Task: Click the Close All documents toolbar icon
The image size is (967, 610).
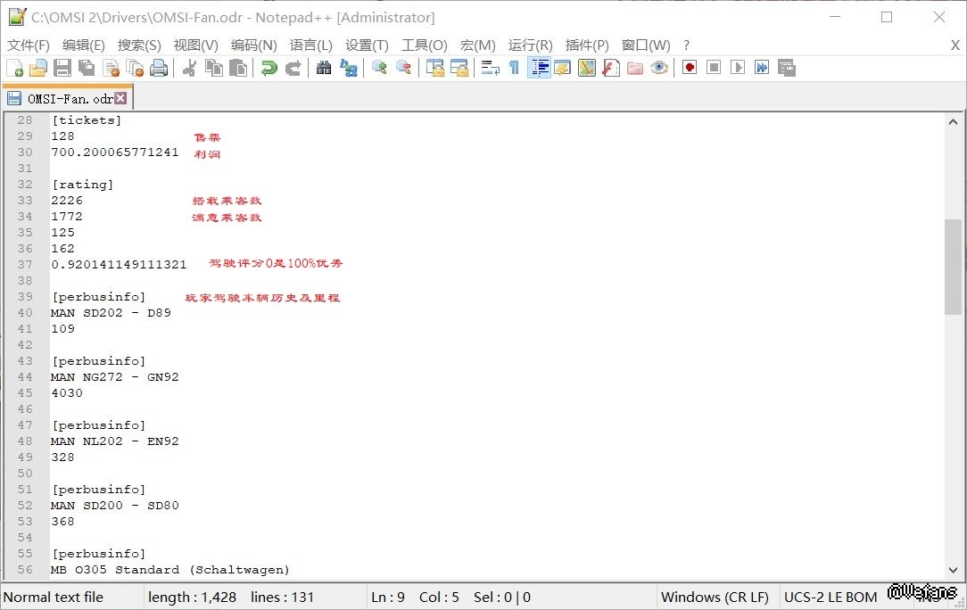Action: (135, 68)
